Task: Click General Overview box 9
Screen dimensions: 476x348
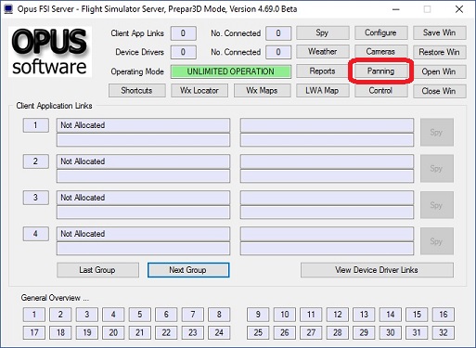Action: [x=258, y=315]
